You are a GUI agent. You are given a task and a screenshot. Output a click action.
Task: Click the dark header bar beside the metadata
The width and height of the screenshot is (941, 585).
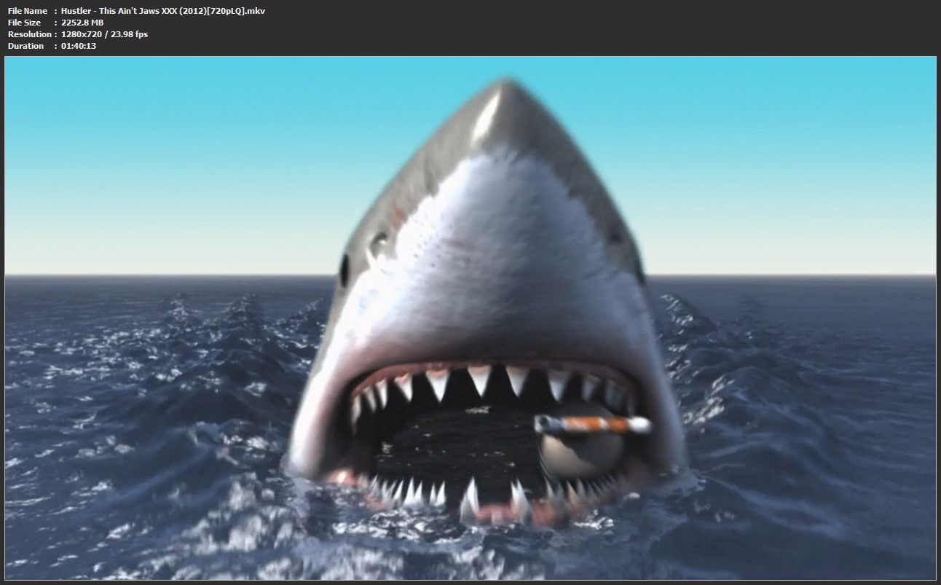(583, 28)
